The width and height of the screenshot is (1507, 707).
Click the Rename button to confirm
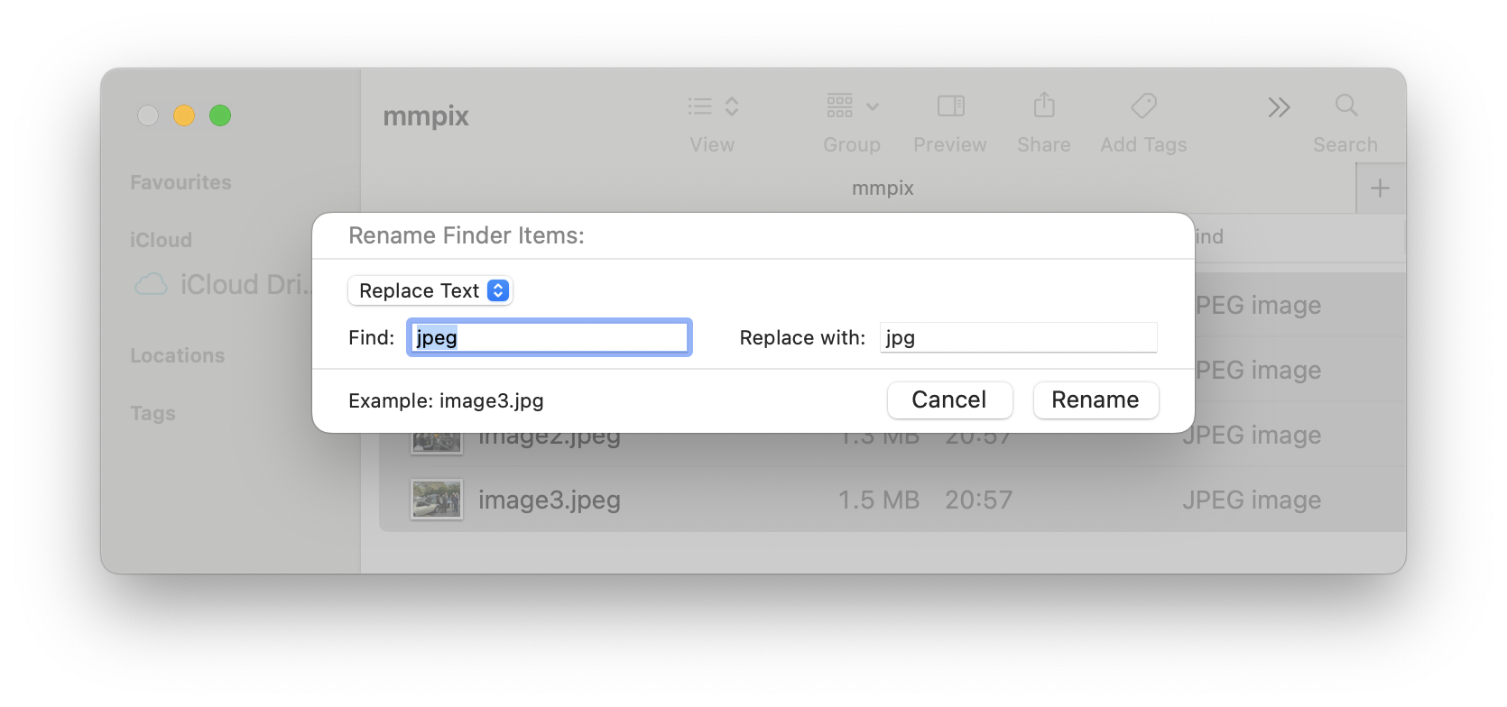1096,399
